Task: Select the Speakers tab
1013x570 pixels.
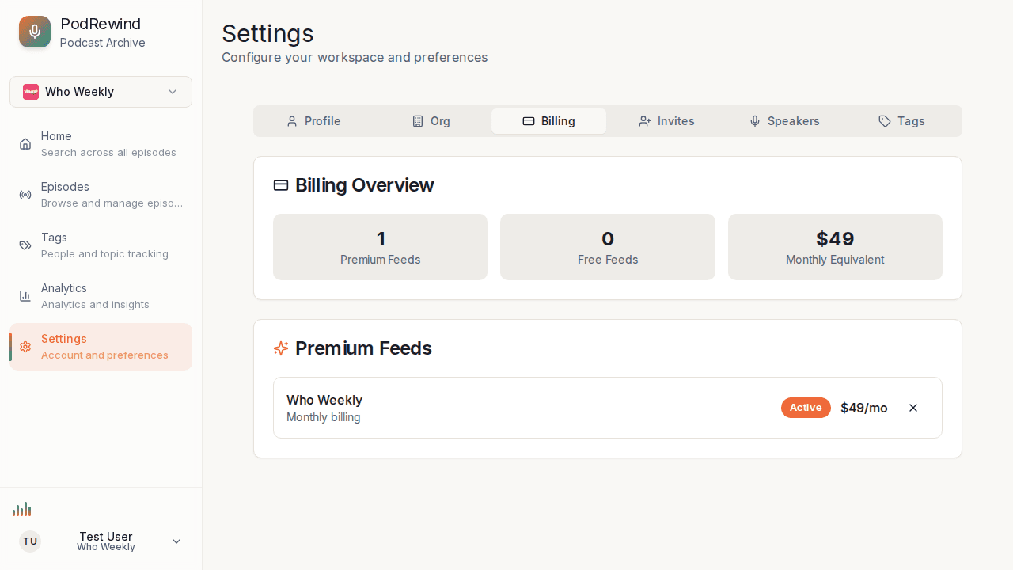Action: point(784,121)
